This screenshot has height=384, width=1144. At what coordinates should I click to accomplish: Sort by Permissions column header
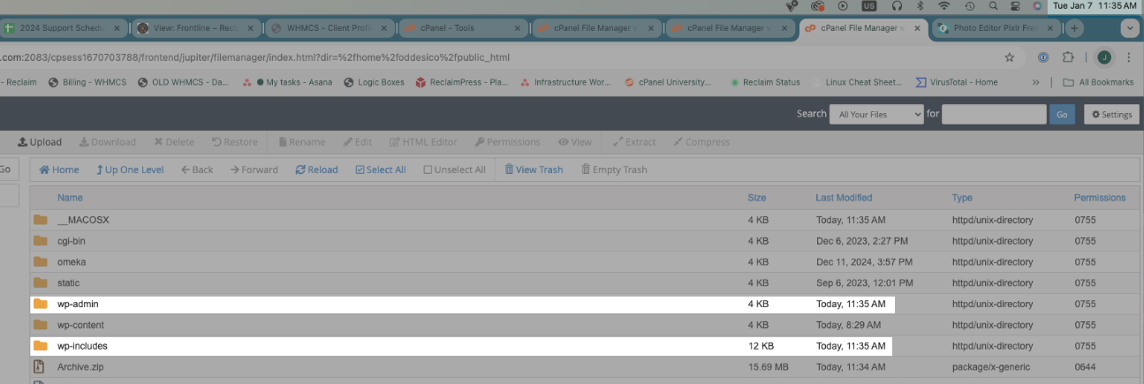tap(1100, 198)
